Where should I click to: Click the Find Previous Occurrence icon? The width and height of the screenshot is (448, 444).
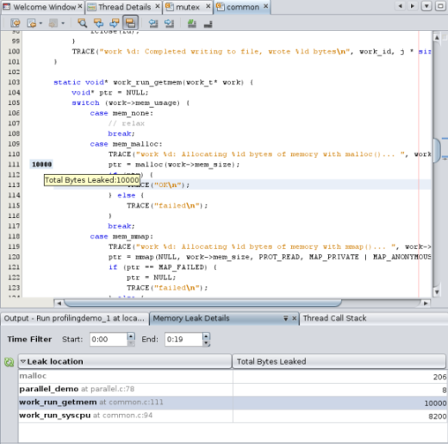[98, 23]
